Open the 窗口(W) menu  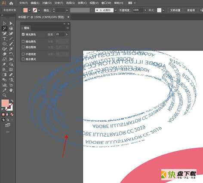pos(106,3)
